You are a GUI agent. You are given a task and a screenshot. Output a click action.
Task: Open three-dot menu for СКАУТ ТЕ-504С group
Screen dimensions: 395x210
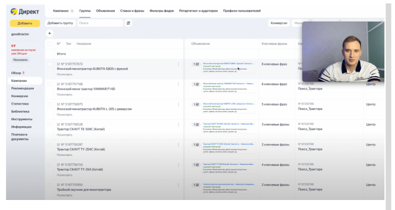coord(178,124)
